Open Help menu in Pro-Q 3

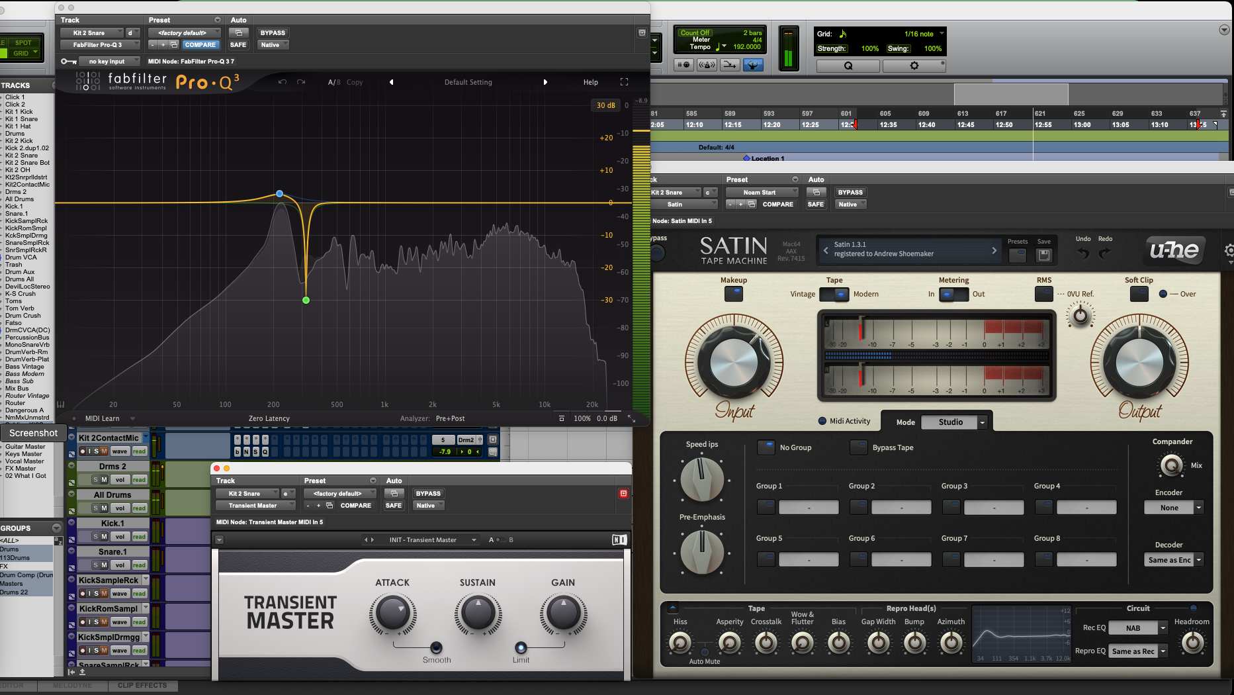tap(591, 82)
